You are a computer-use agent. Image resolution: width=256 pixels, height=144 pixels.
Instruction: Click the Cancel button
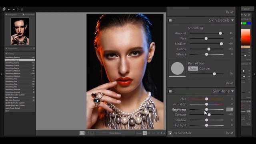tap(246, 9)
